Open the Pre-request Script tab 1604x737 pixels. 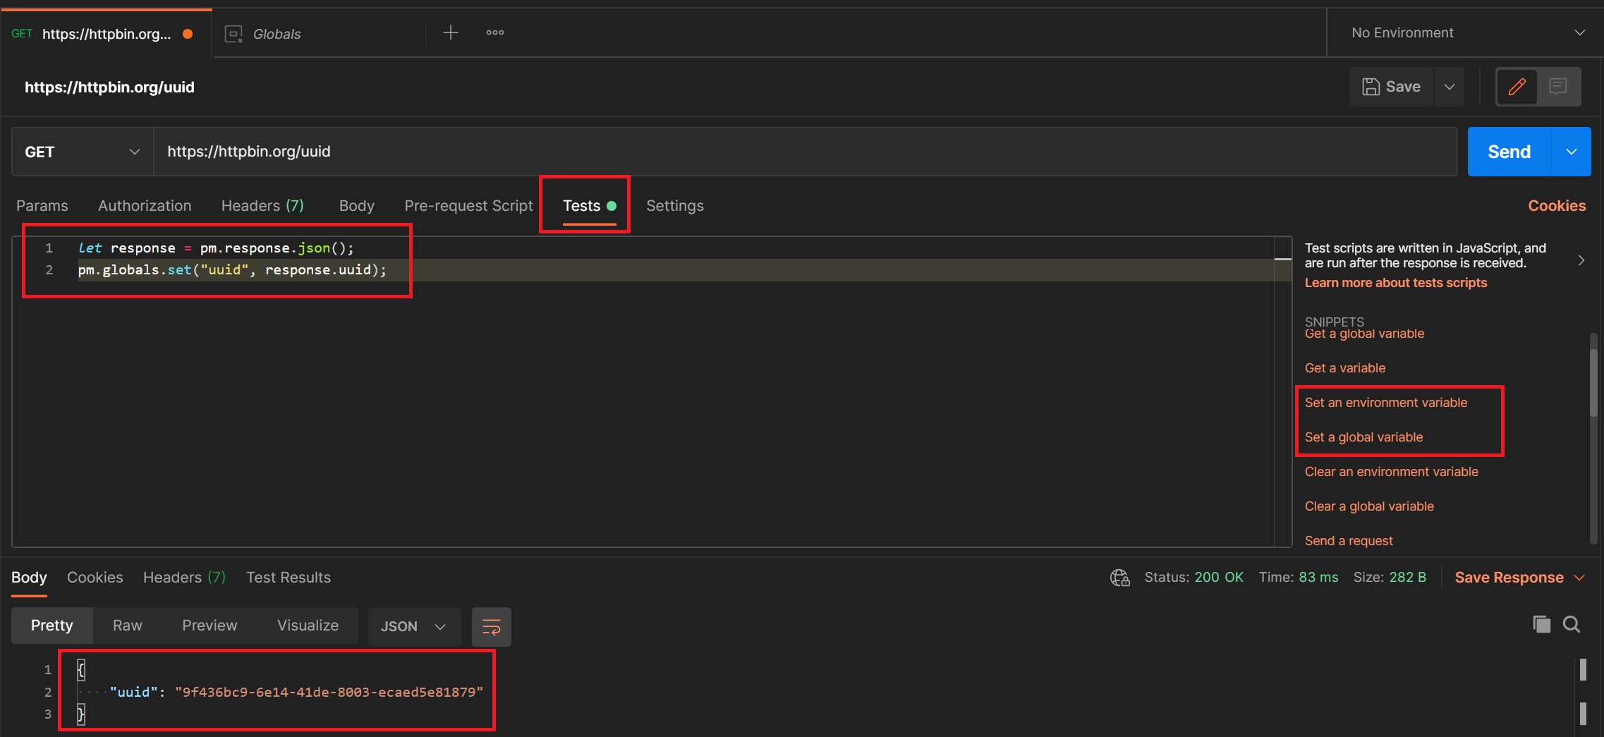[x=468, y=206]
